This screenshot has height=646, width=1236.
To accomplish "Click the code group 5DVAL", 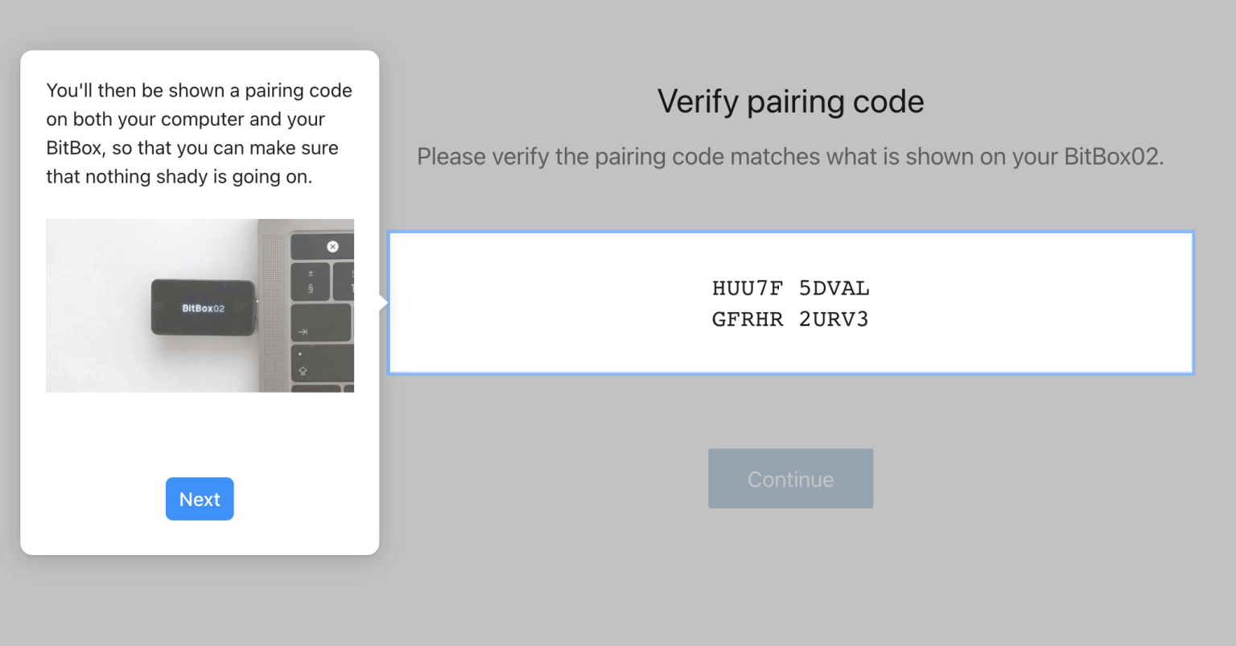I will point(834,288).
